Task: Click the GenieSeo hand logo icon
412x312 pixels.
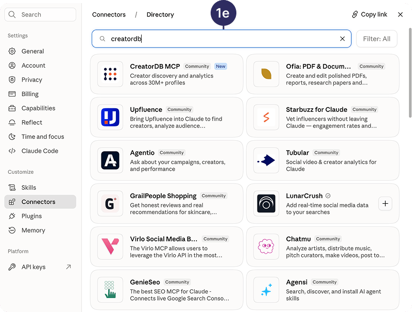Action: click(110, 290)
